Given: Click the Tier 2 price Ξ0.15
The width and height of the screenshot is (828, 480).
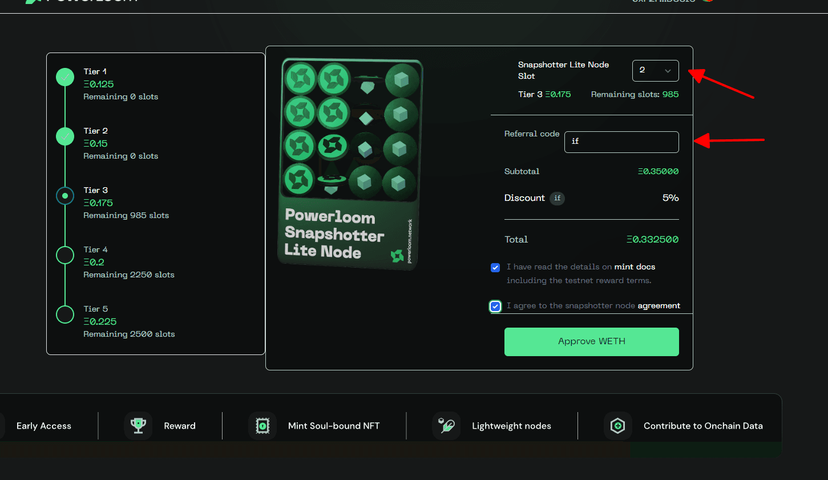Looking at the screenshot, I should coord(95,144).
